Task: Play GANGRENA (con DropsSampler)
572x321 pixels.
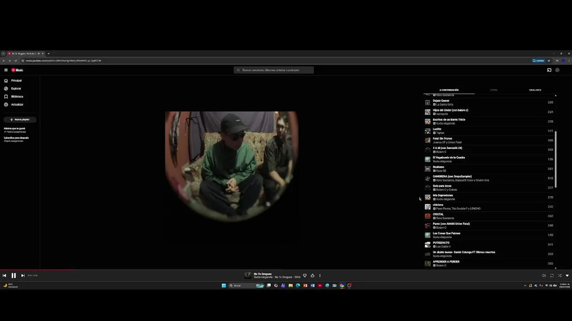Action: click(488, 178)
